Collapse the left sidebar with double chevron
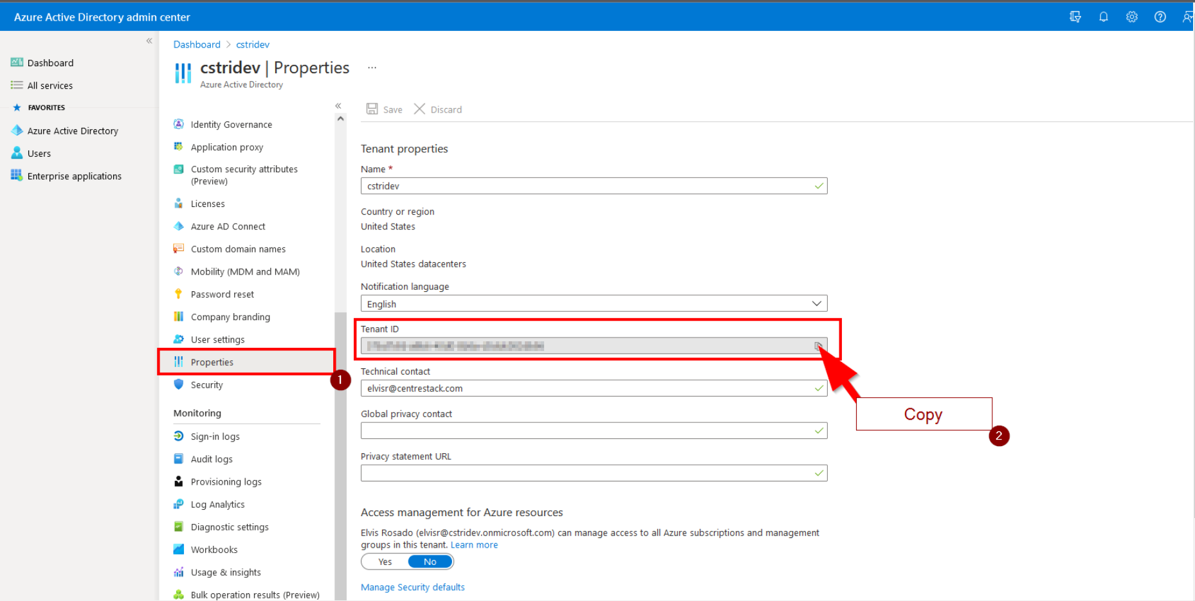Screen dimensions: 1195x601 coord(149,40)
